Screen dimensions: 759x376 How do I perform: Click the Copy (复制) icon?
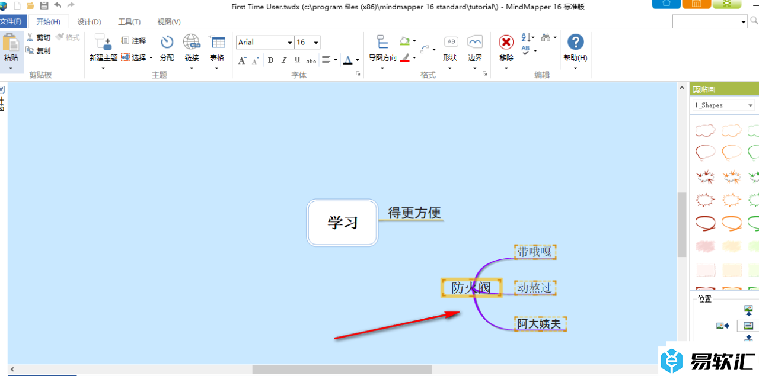tap(30, 50)
